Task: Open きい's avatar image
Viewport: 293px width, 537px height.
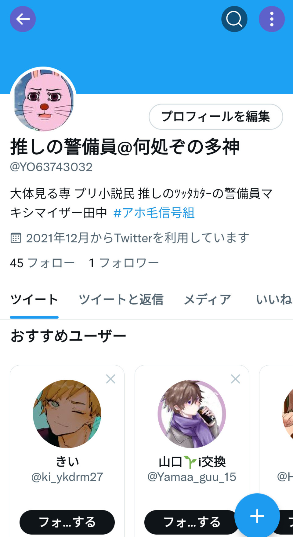Action: pos(67,414)
